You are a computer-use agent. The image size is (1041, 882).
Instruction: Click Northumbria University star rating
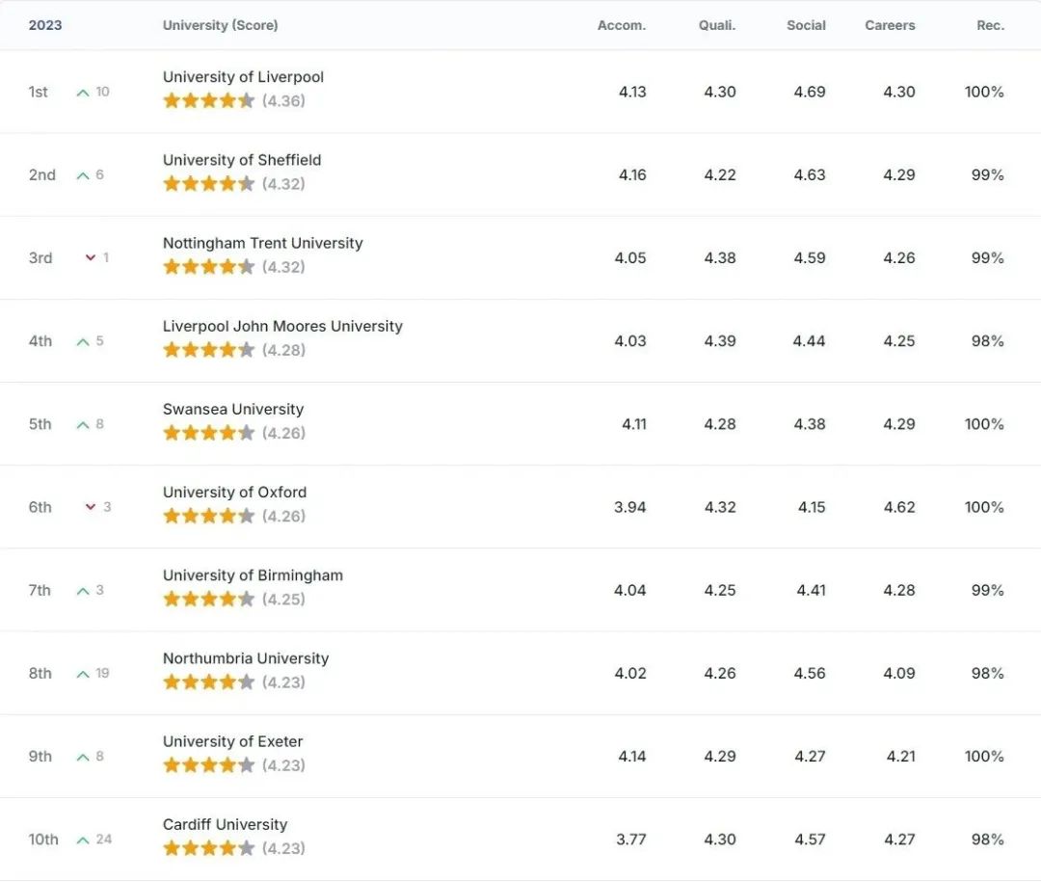click(x=208, y=682)
